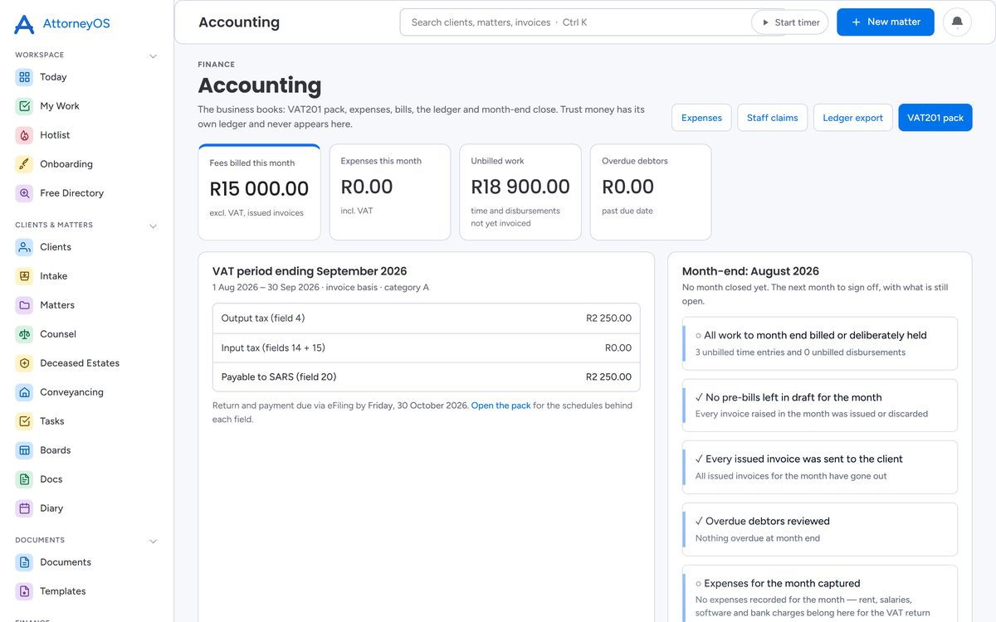Viewport: 996px width, 622px height.
Task: Click the Tasks checklist icon
Action: click(24, 421)
